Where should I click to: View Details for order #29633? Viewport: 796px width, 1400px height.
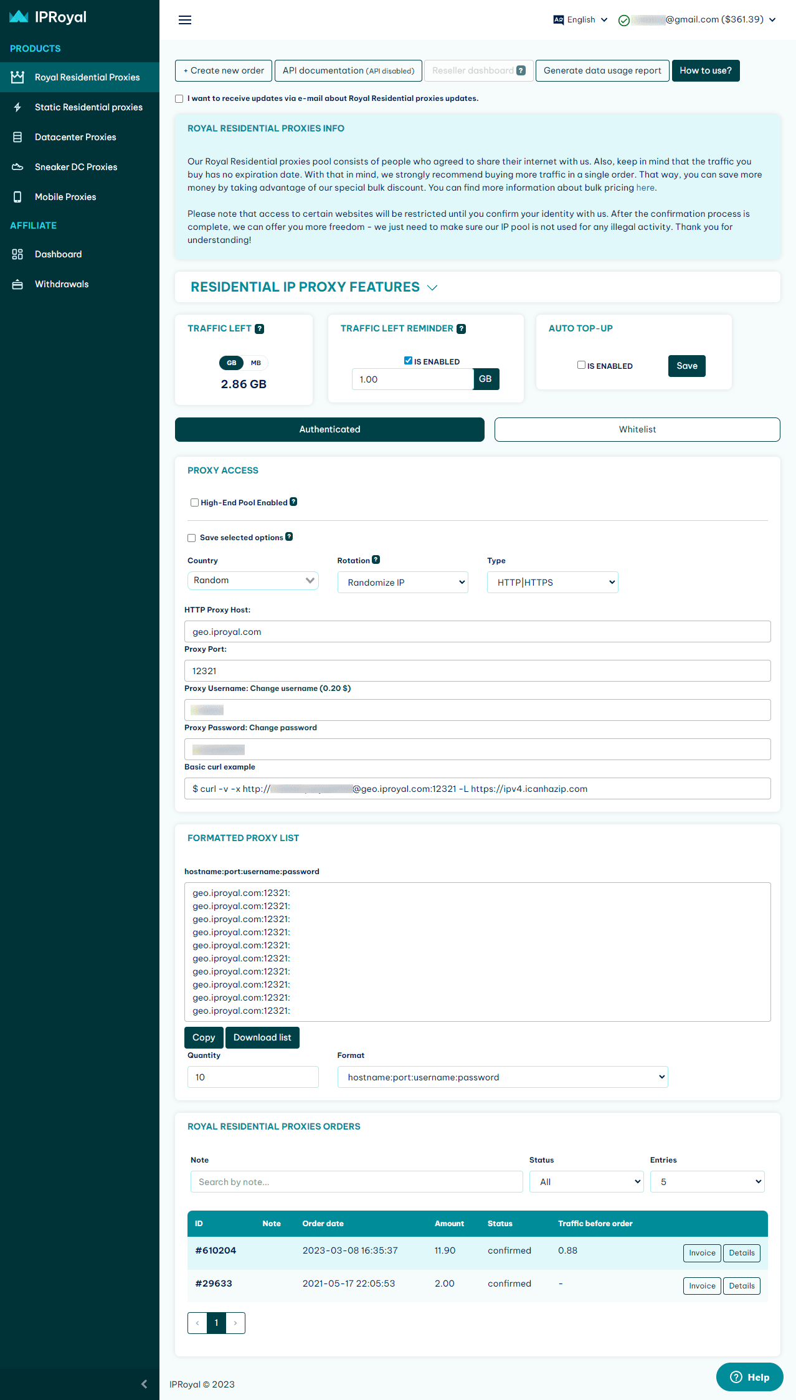tap(742, 1286)
